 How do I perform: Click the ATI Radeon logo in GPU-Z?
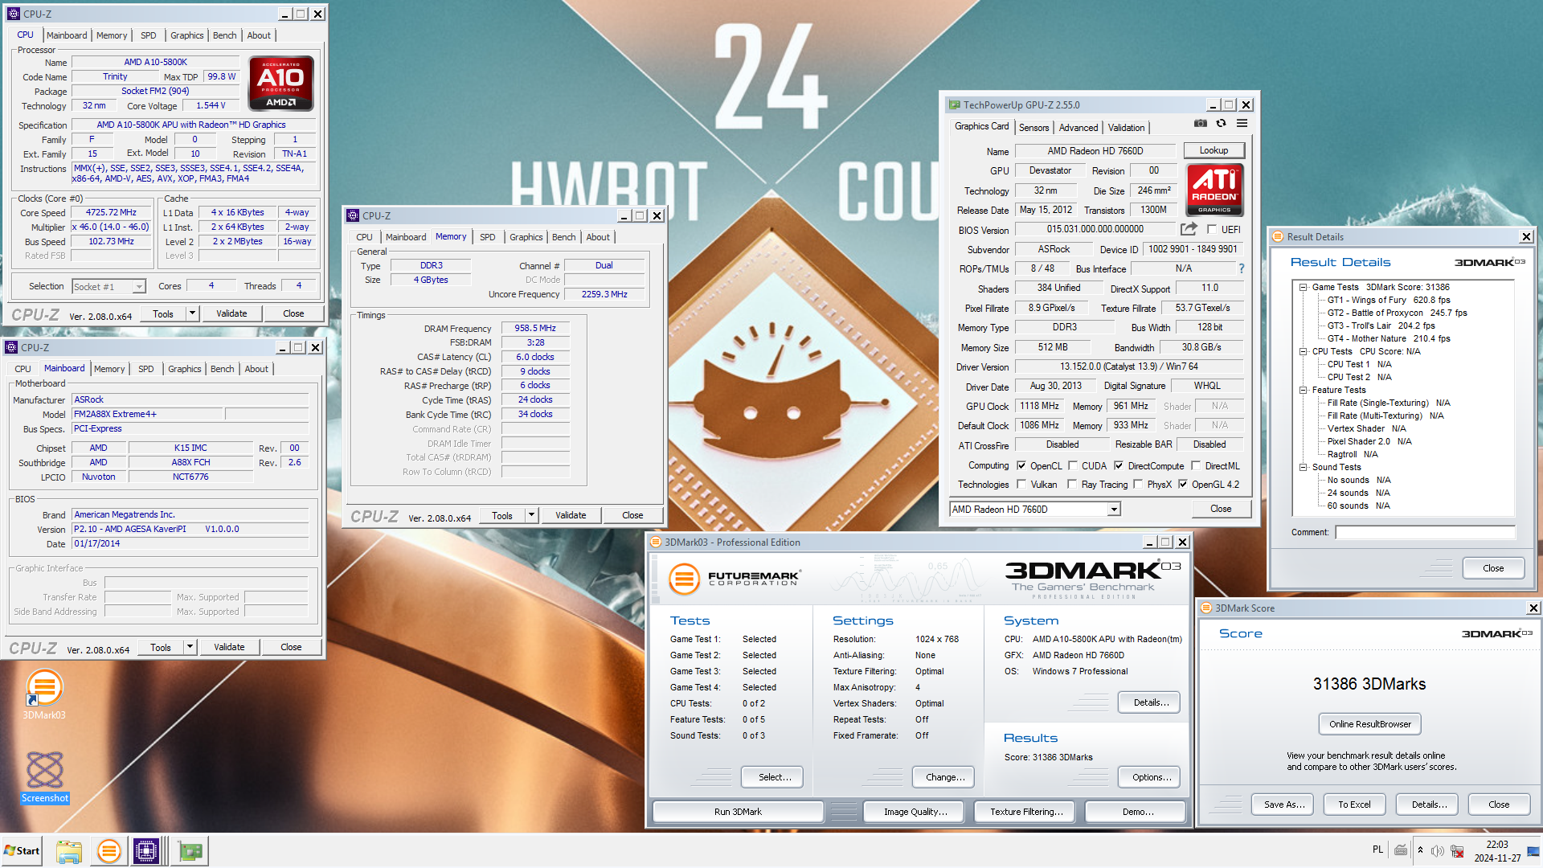click(1214, 190)
